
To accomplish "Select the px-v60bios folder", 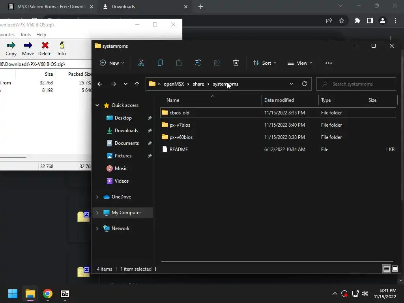I will 278,137.
